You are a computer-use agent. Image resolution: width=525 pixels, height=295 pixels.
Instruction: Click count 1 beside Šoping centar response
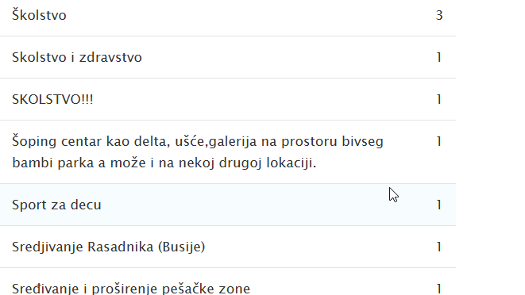click(439, 141)
